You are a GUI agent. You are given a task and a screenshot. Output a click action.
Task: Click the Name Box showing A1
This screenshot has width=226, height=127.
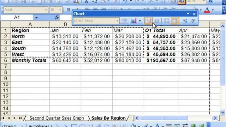(17, 17)
